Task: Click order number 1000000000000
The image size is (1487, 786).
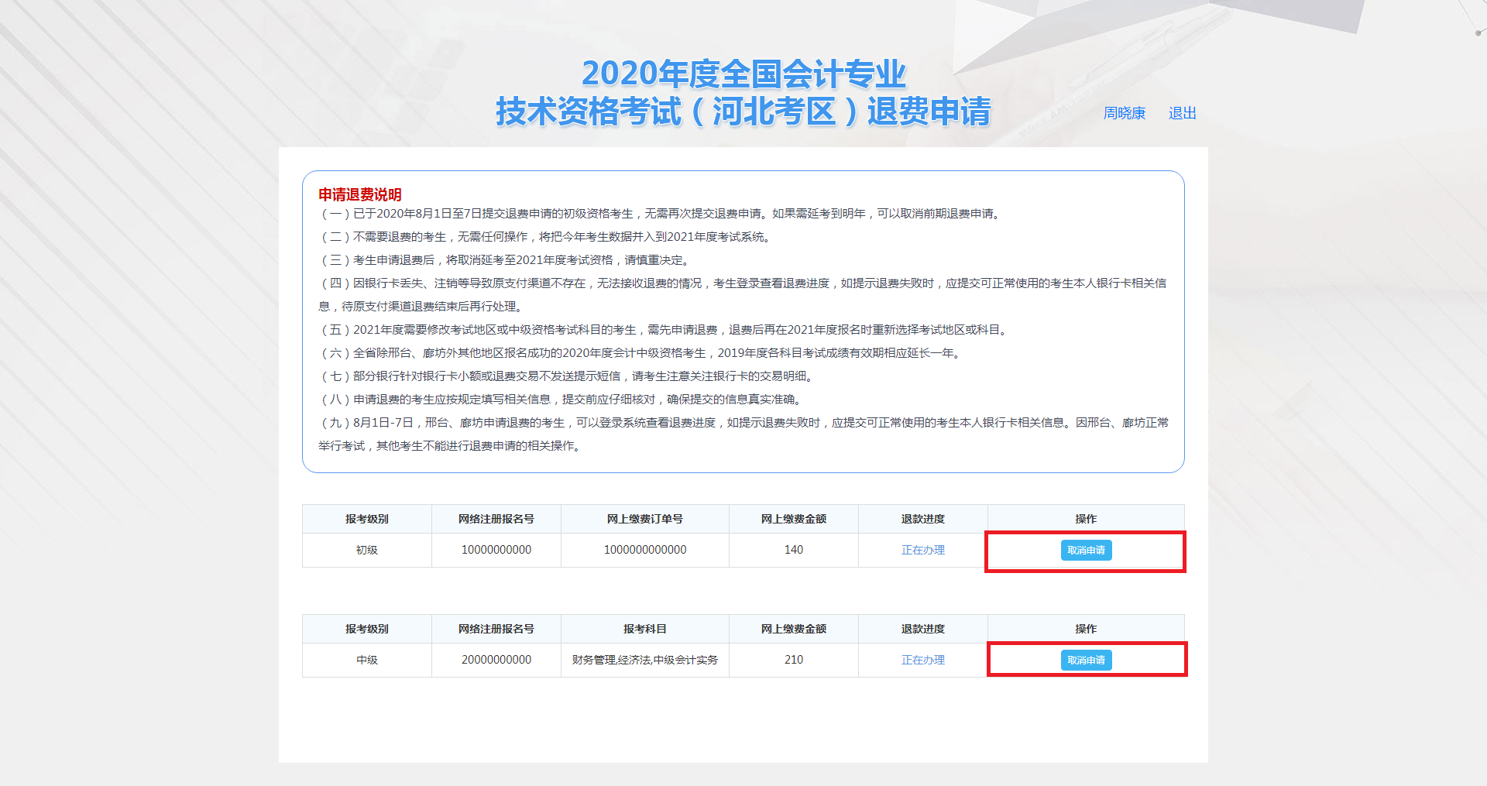Action: tap(644, 550)
